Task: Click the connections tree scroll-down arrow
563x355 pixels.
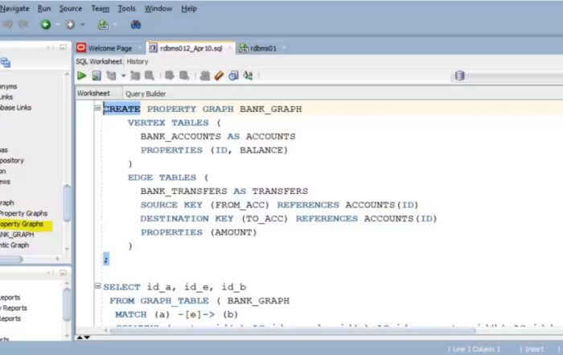Action: point(67,250)
